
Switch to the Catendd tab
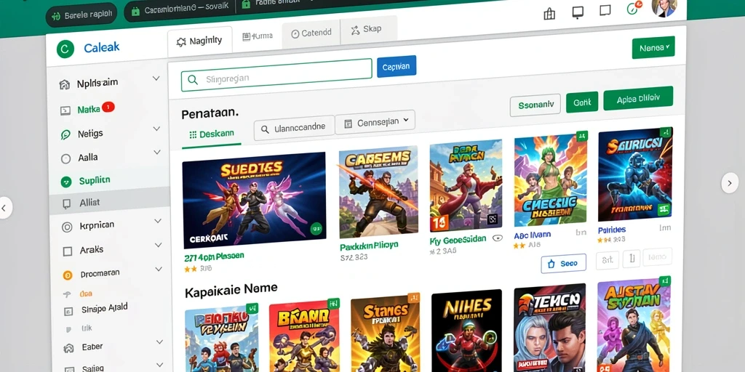311,33
